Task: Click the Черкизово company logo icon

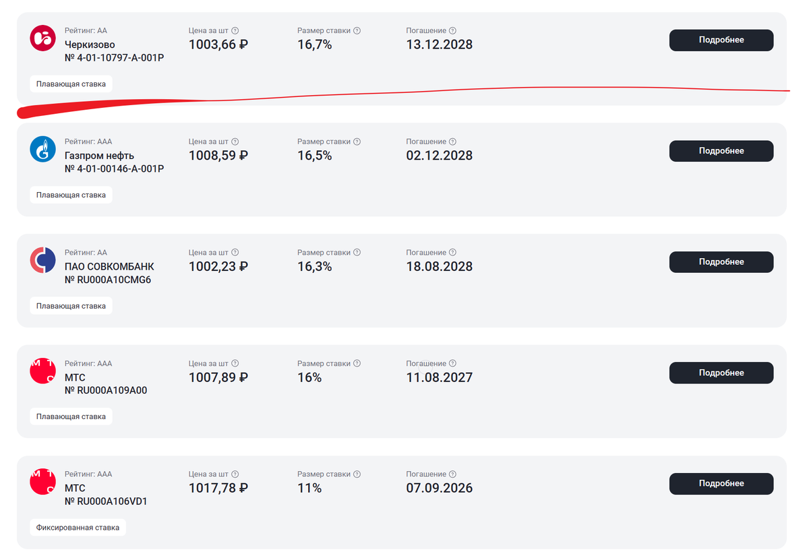Action: (x=42, y=38)
